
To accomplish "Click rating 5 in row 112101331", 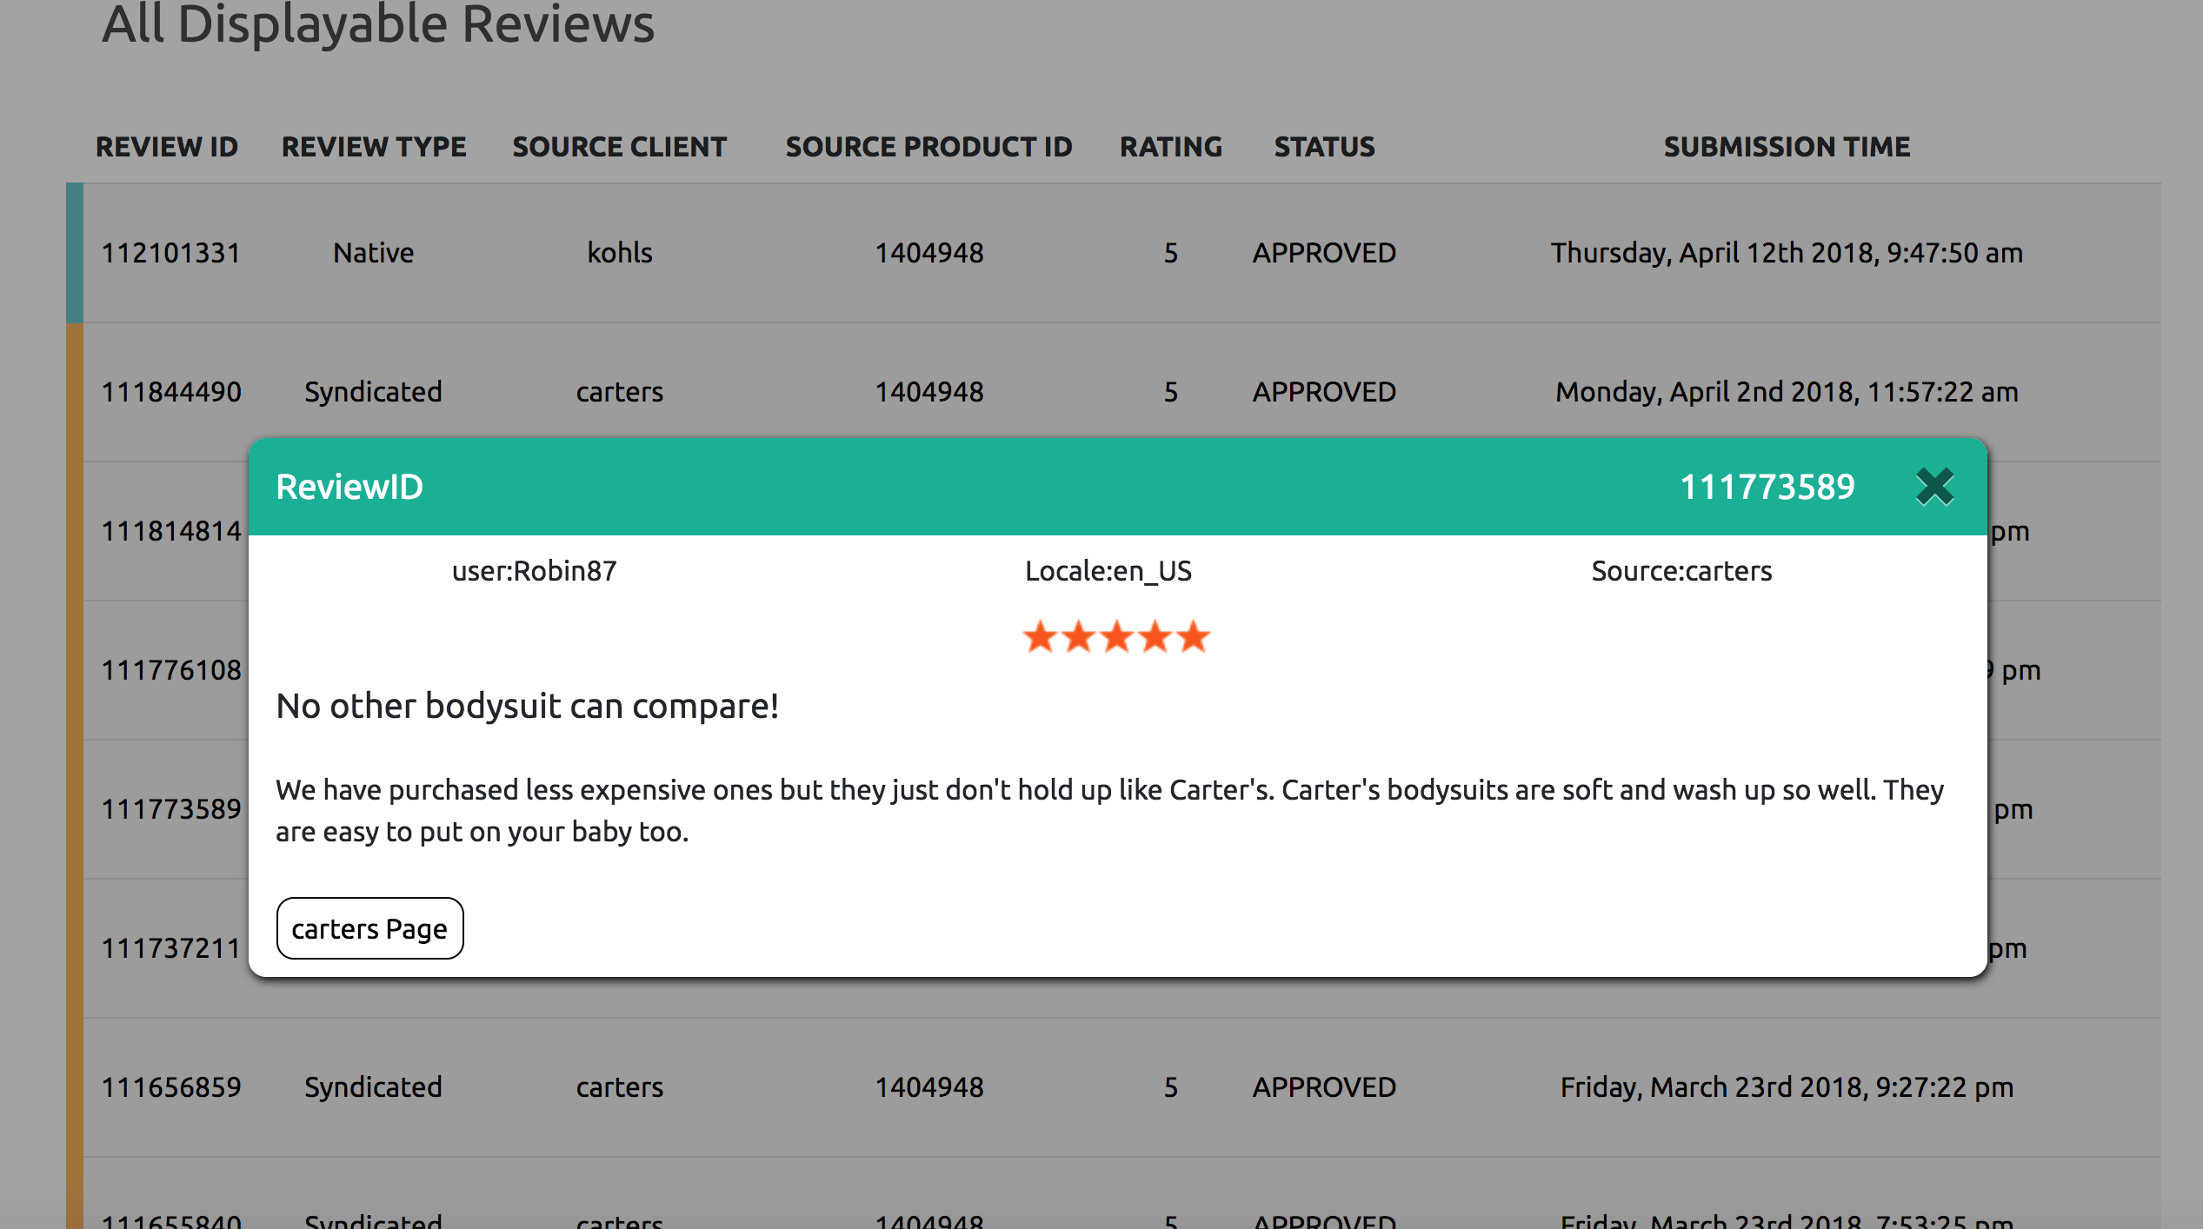I will click(1171, 253).
